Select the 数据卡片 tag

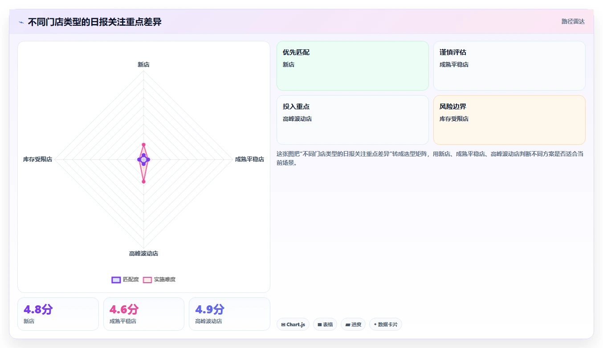[386, 324]
